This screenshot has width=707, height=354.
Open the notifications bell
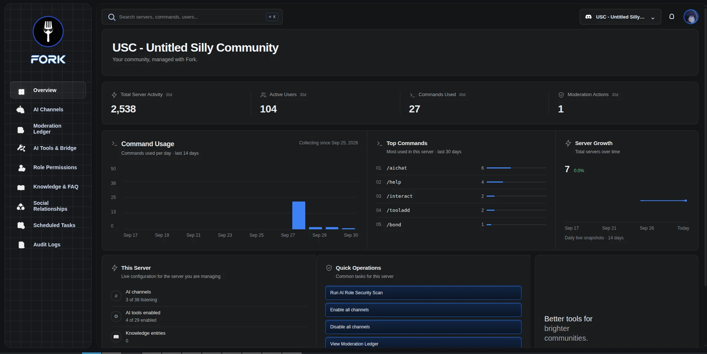tap(671, 16)
